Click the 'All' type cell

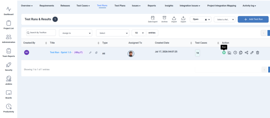(x=104, y=53)
